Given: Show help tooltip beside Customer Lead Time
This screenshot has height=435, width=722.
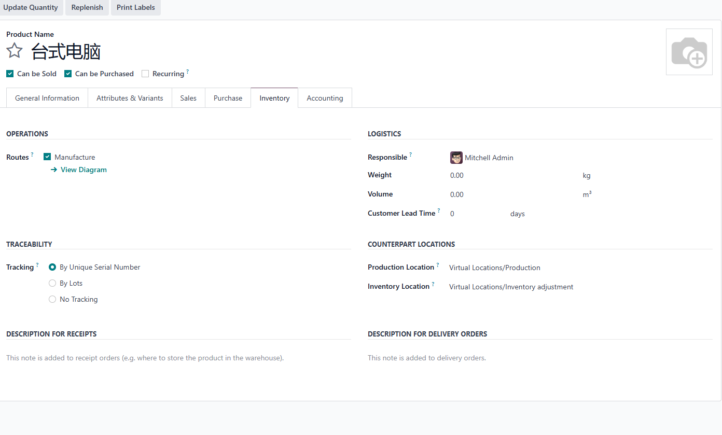Looking at the screenshot, I should (439, 211).
